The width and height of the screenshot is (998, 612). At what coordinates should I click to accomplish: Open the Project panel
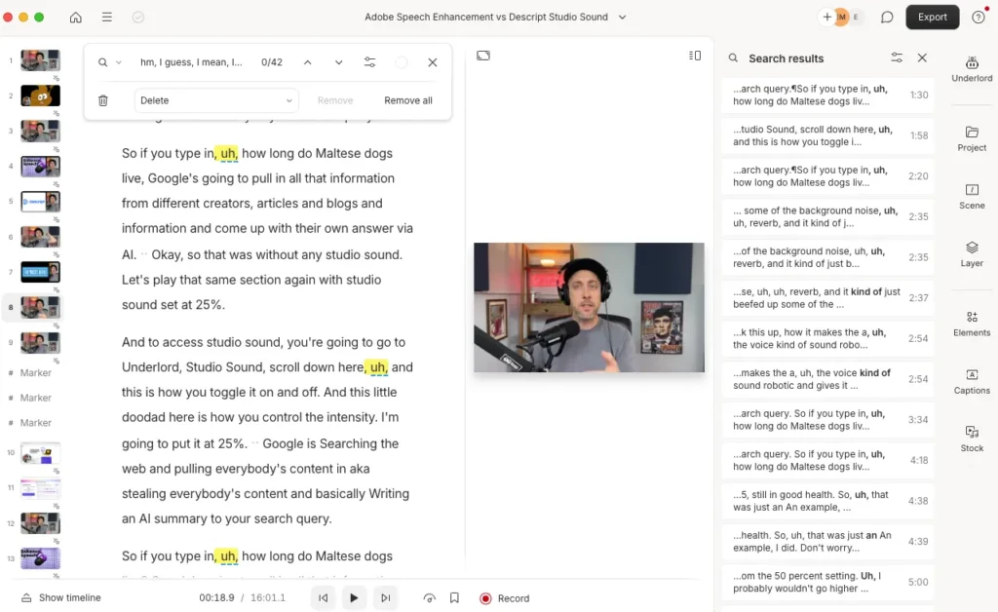[972, 138]
